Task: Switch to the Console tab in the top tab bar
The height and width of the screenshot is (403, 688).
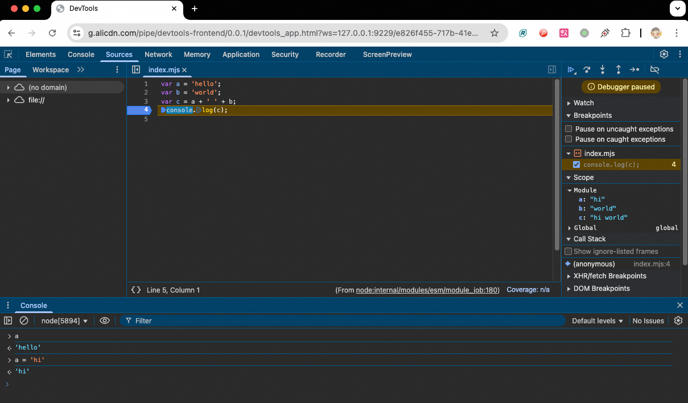Action: pyautogui.click(x=81, y=55)
